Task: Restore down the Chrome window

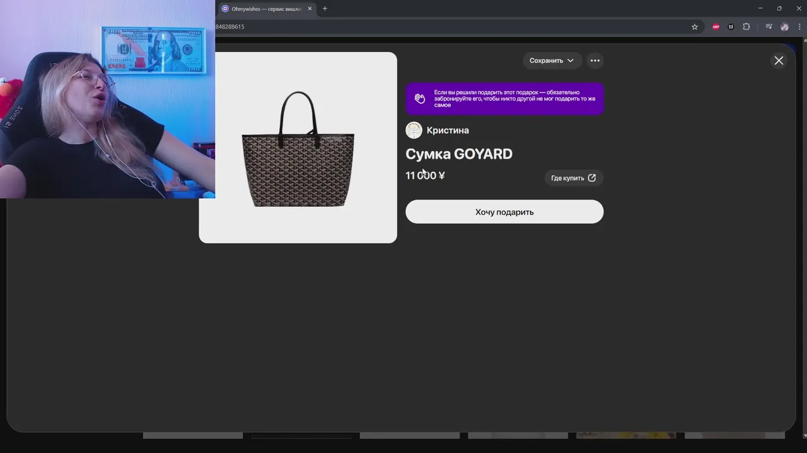Action: click(779, 9)
